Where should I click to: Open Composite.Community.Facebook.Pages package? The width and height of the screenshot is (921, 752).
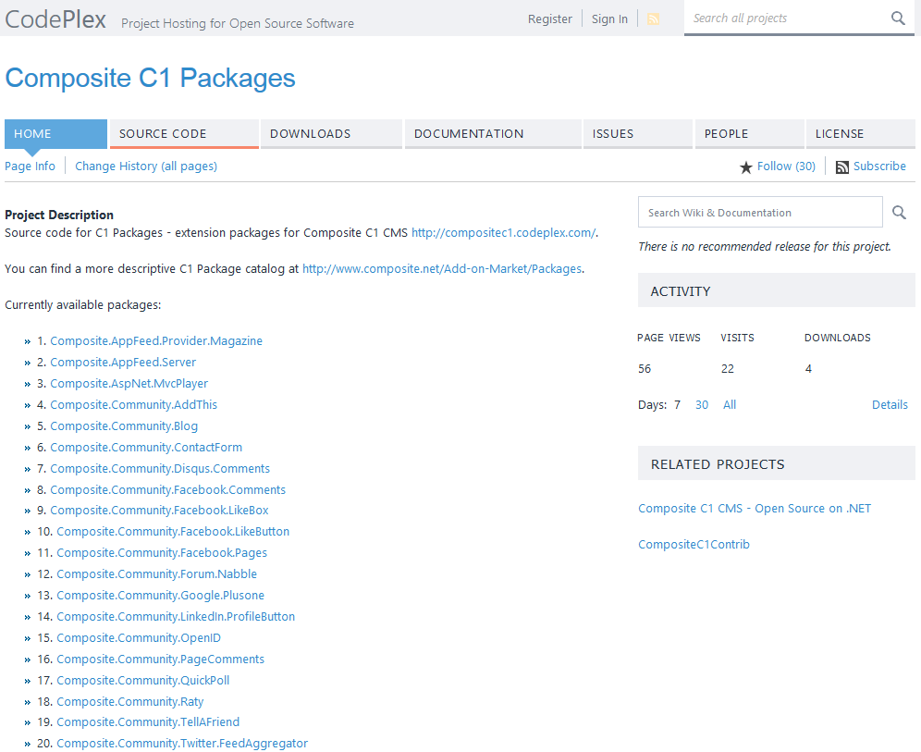coord(162,553)
